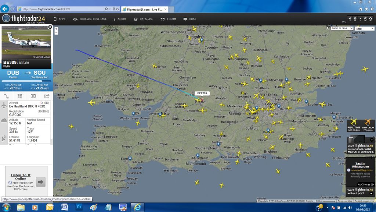Image resolution: width=376 pixels, height=212 pixels.
Task: Click the blue airport pin at Exeter
Action: 130,158
